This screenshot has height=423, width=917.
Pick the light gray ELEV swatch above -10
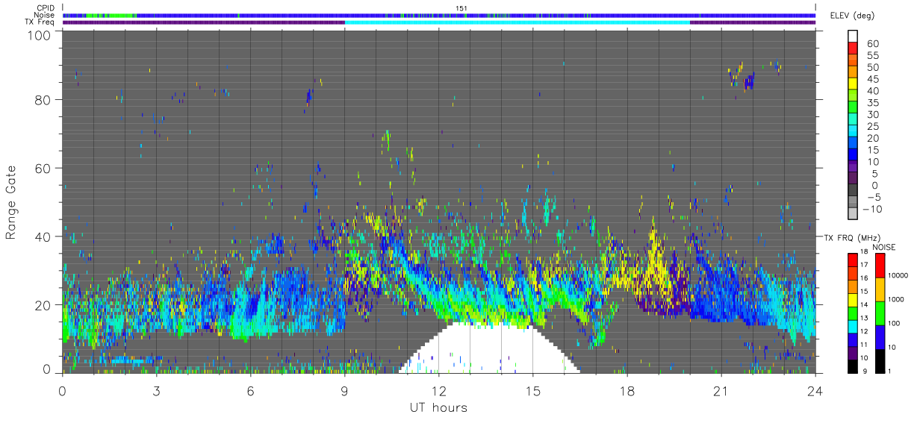pyautogui.click(x=853, y=203)
